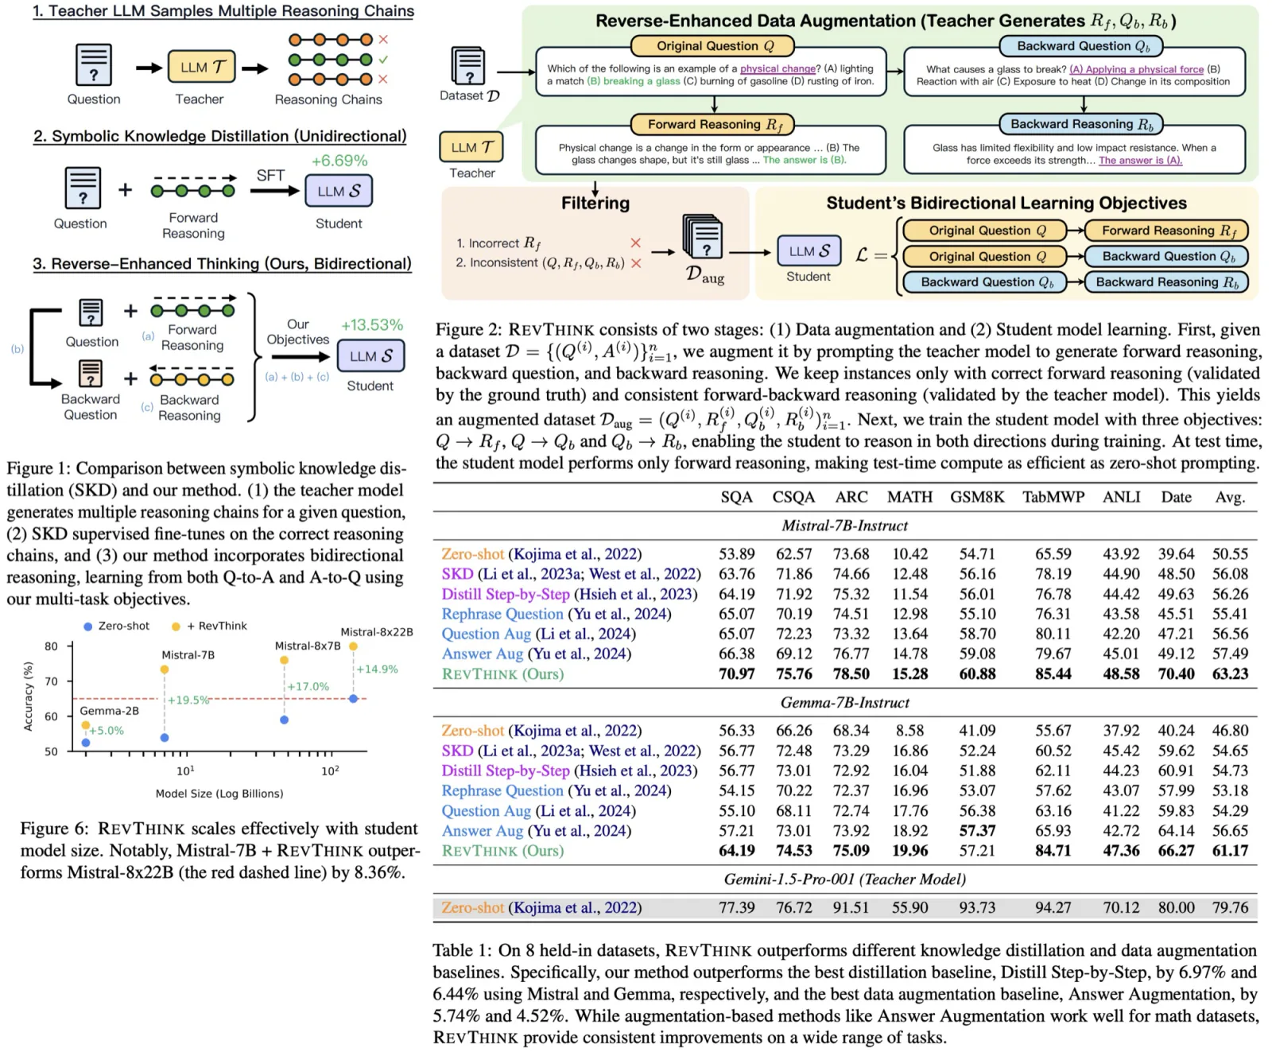Click the Mistral-7B yellow data point
The image size is (1272, 1052).
pos(165,670)
